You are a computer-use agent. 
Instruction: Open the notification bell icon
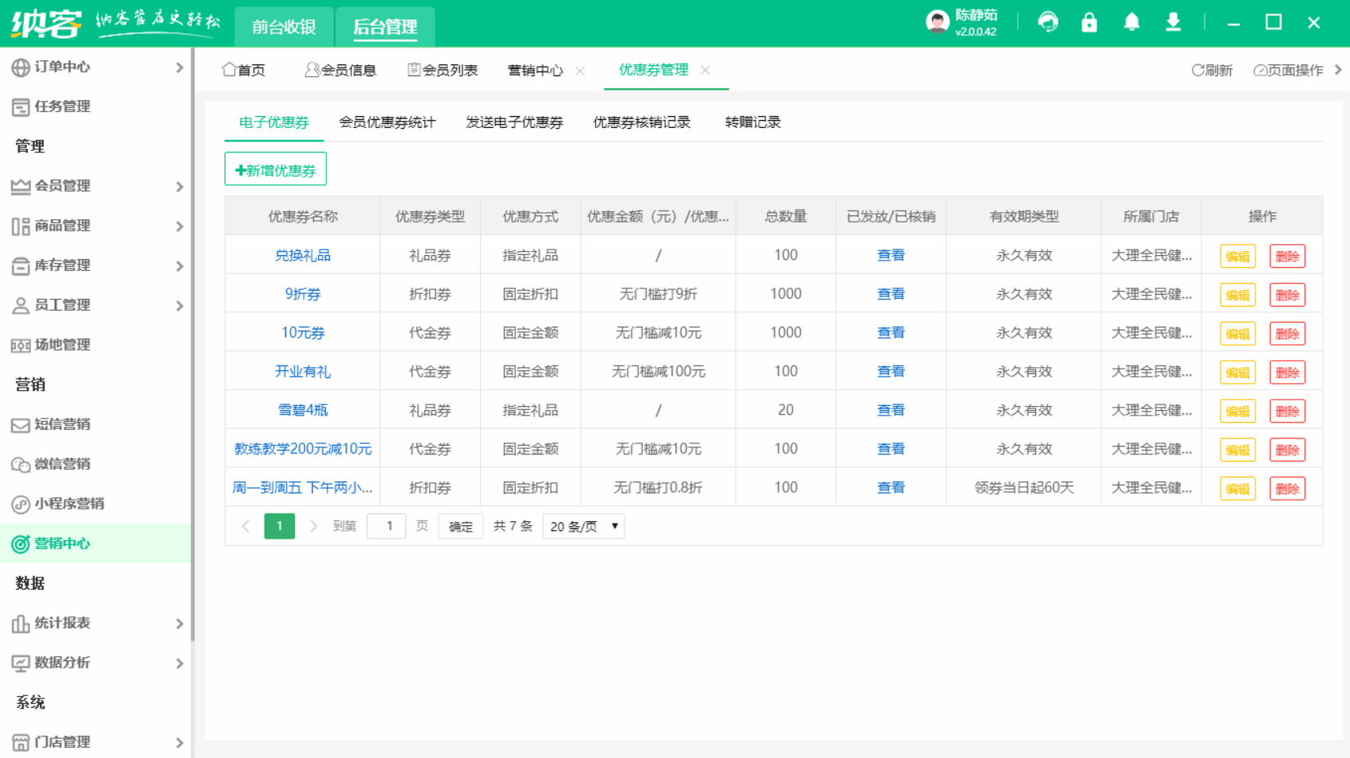[x=1131, y=21]
